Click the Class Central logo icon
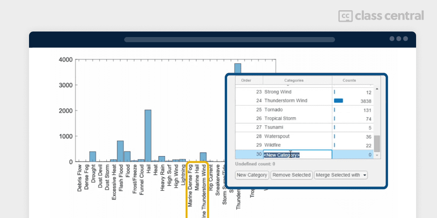The width and height of the screenshot is (437, 218). [x=345, y=16]
